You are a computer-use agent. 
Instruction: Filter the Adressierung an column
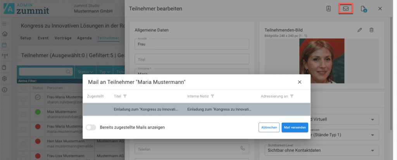292,96
